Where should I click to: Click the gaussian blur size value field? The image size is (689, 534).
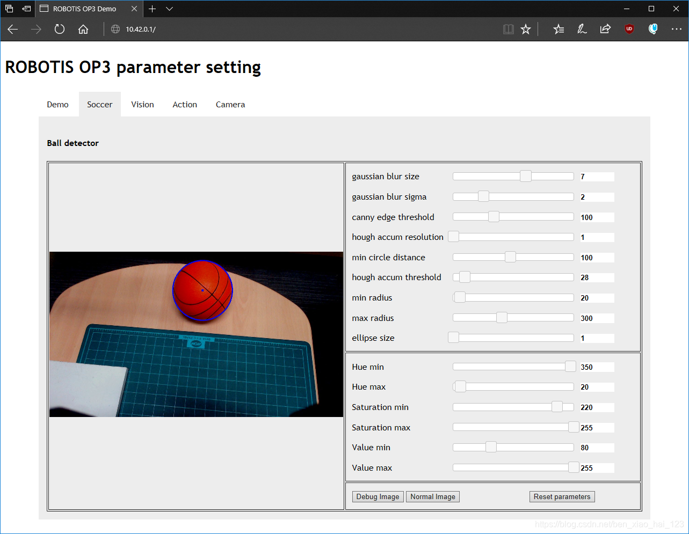597,177
